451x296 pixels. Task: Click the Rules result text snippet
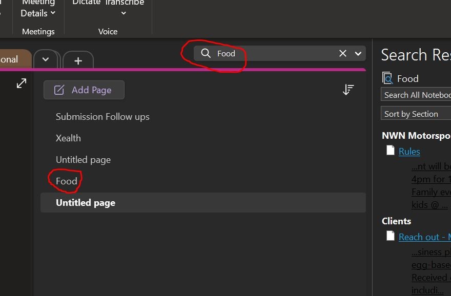pyautogui.click(x=431, y=185)
